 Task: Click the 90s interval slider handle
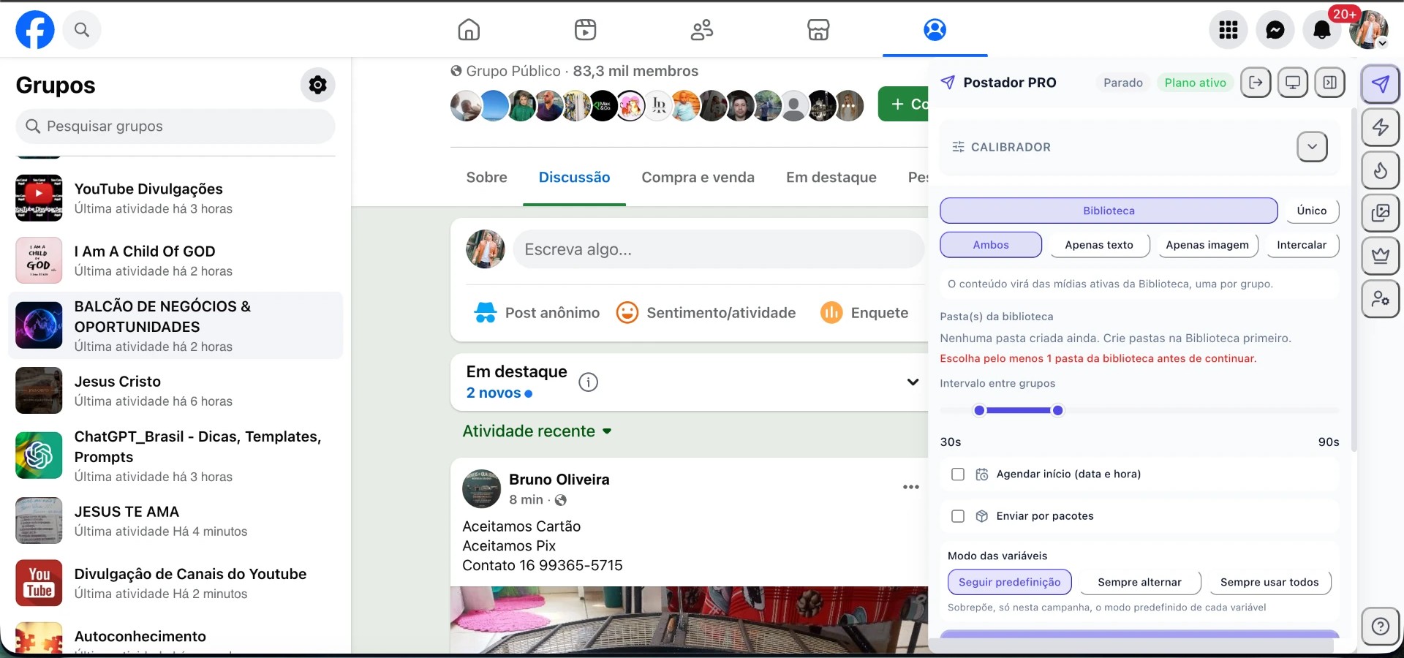click(x=1057, y=411)
